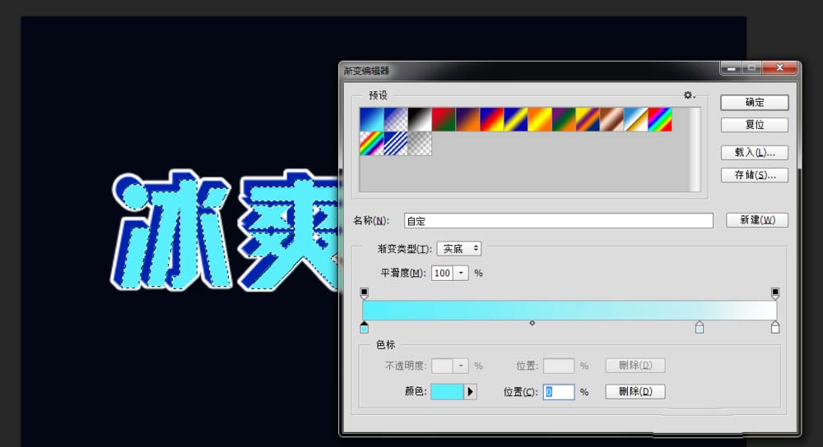Click the 位置(C) position input field
The height and width of the screenshot is (447, 823).
click(x=559, y=391)
